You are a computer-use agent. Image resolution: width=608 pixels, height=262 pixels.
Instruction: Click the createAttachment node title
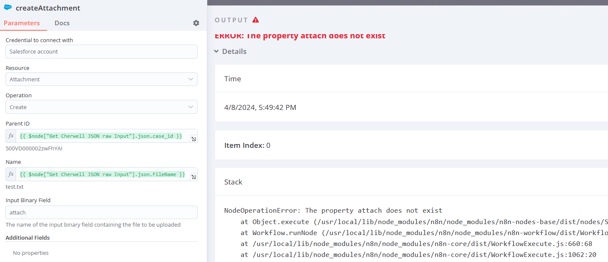48,8
